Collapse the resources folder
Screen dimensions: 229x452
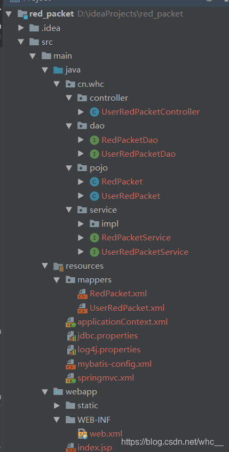pyautogui.click(x=44, y=266)
